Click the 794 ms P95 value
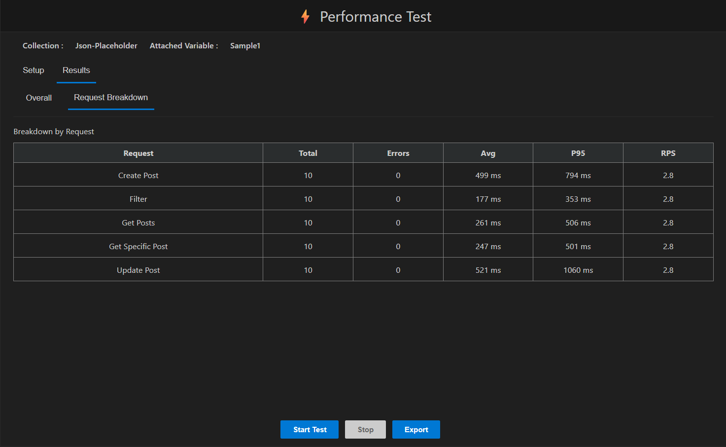 578,175
